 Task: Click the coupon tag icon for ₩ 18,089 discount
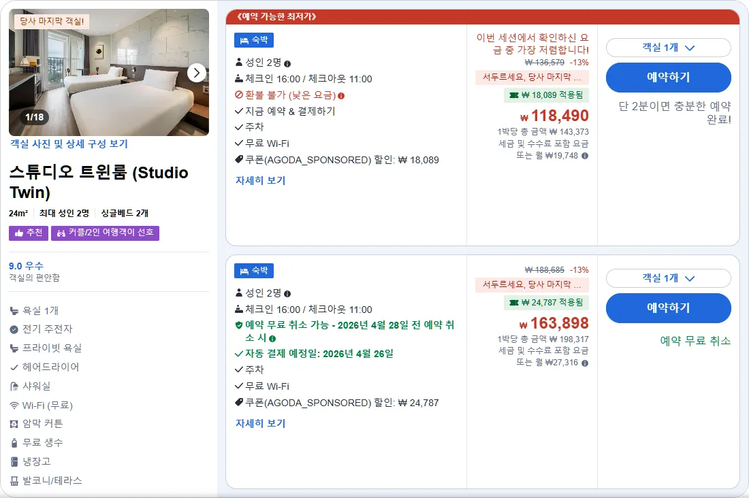click(x=239, y=159)
